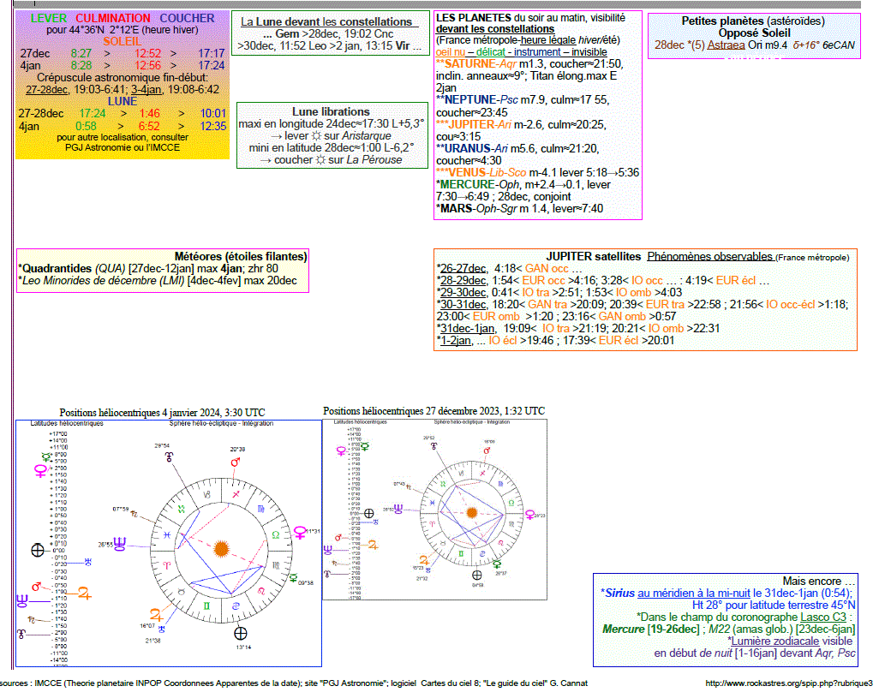
Task: Open the 28-29dec Jupiter satellites entry
Action: pyautogui.click(x=463, y=281)
